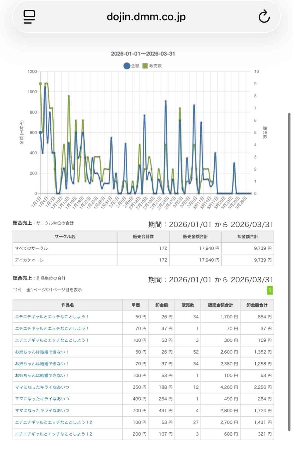Open ママになったキライなあいつ 700円 row link
The height and width of the screenshot is (450, 293).
click(x=42, y=411)
